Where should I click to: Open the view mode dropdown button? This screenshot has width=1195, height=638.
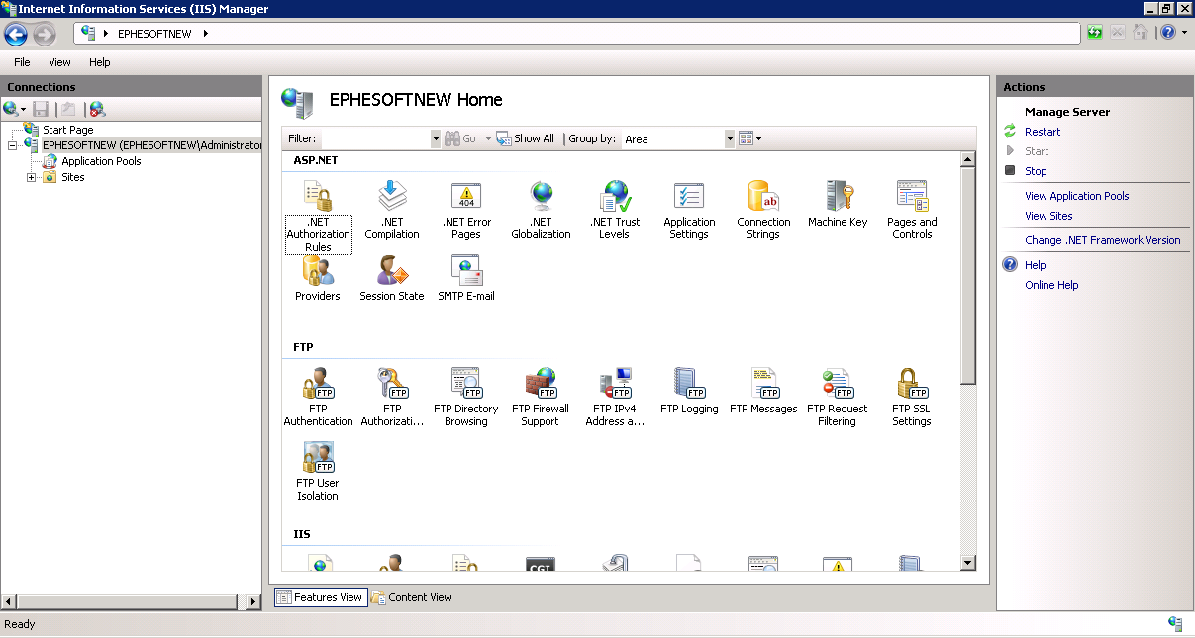point(750,139)
